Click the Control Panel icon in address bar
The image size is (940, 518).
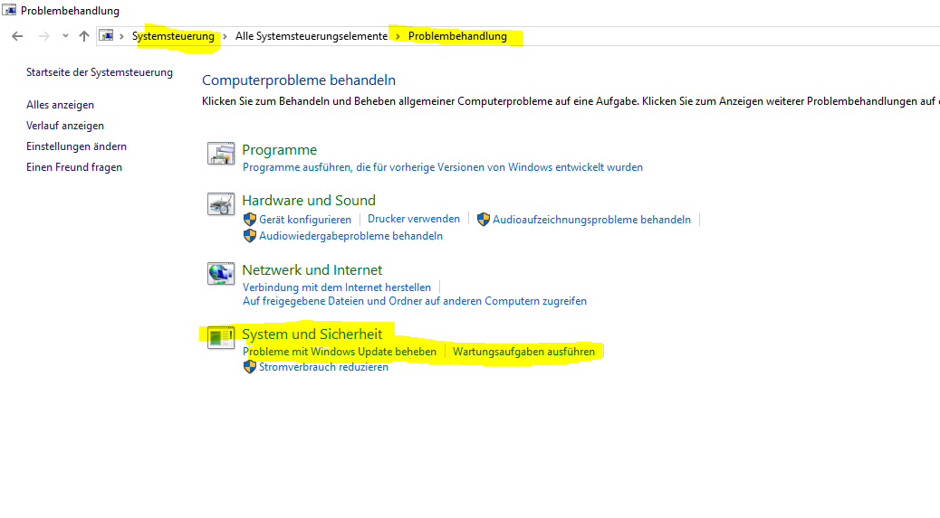106,36
